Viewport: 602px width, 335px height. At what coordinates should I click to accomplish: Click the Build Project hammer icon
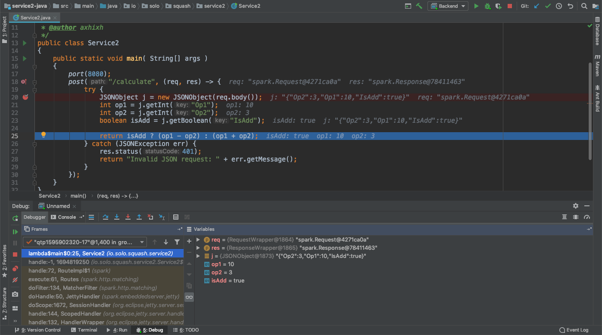(419, 6)
